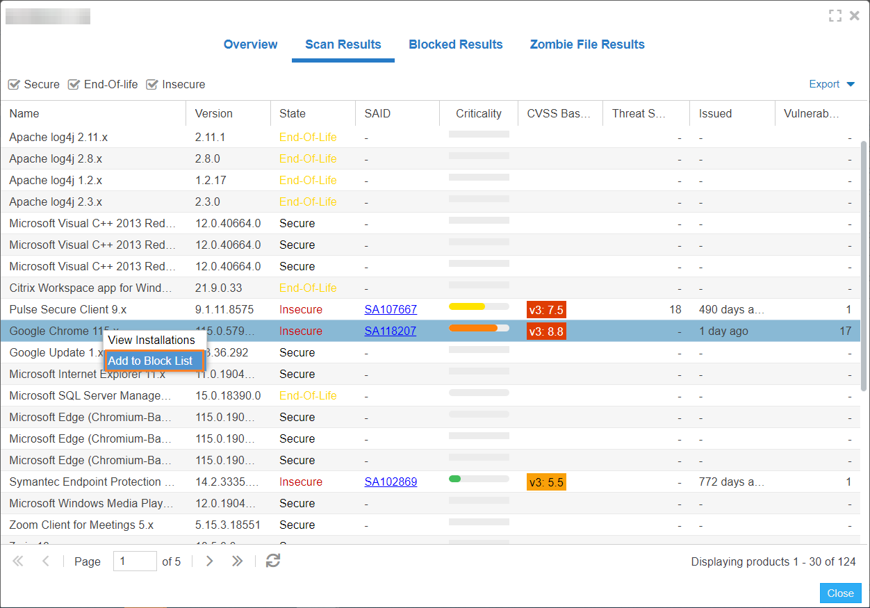Select the Microsoft Windows Media Player row
This screenshot has height=608, width=870.
coord(430,504)
